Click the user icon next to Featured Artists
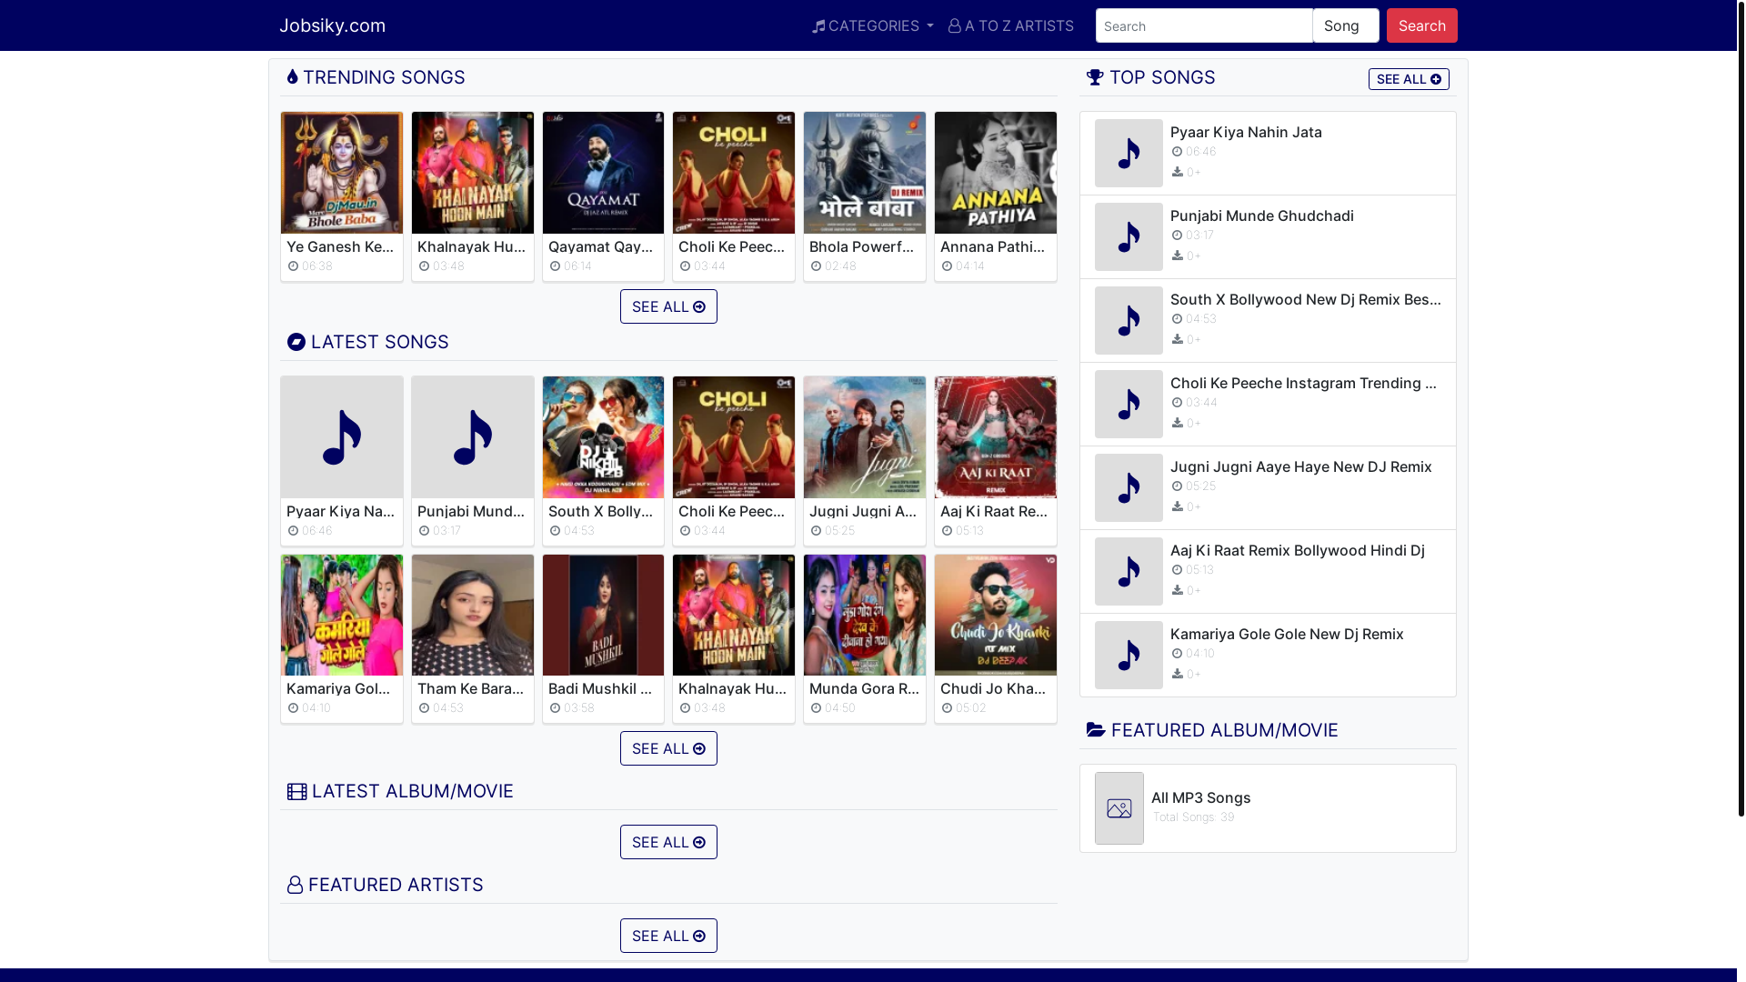 [295, 885]
